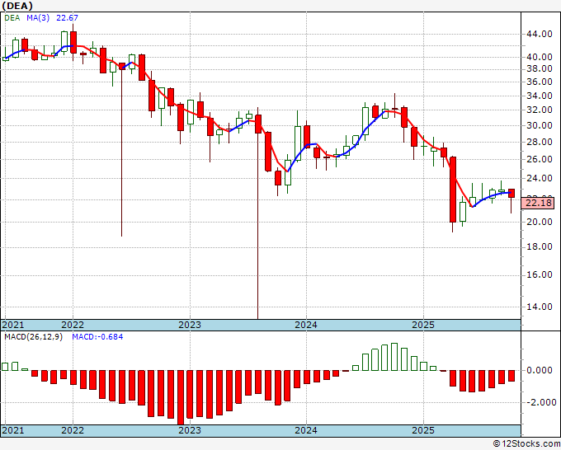Click 2022 on the MACD panel time axis

(73, 430)
